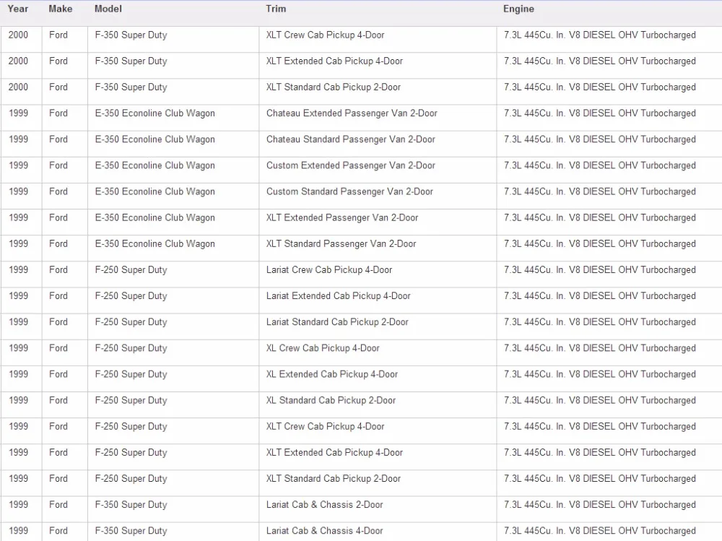Select trim 'Chateau Standard Passenger Van 2-Door'

tap(350, 139)
